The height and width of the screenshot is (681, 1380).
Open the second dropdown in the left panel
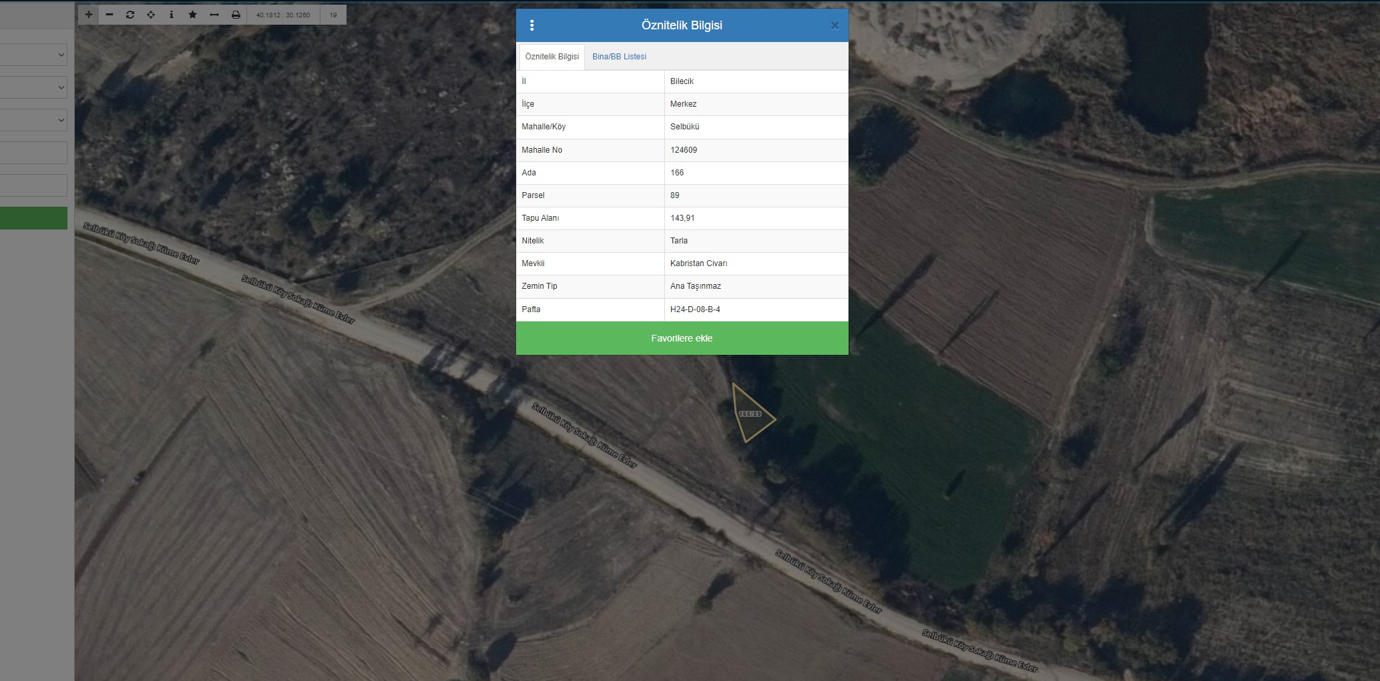[x=33, y=87]
